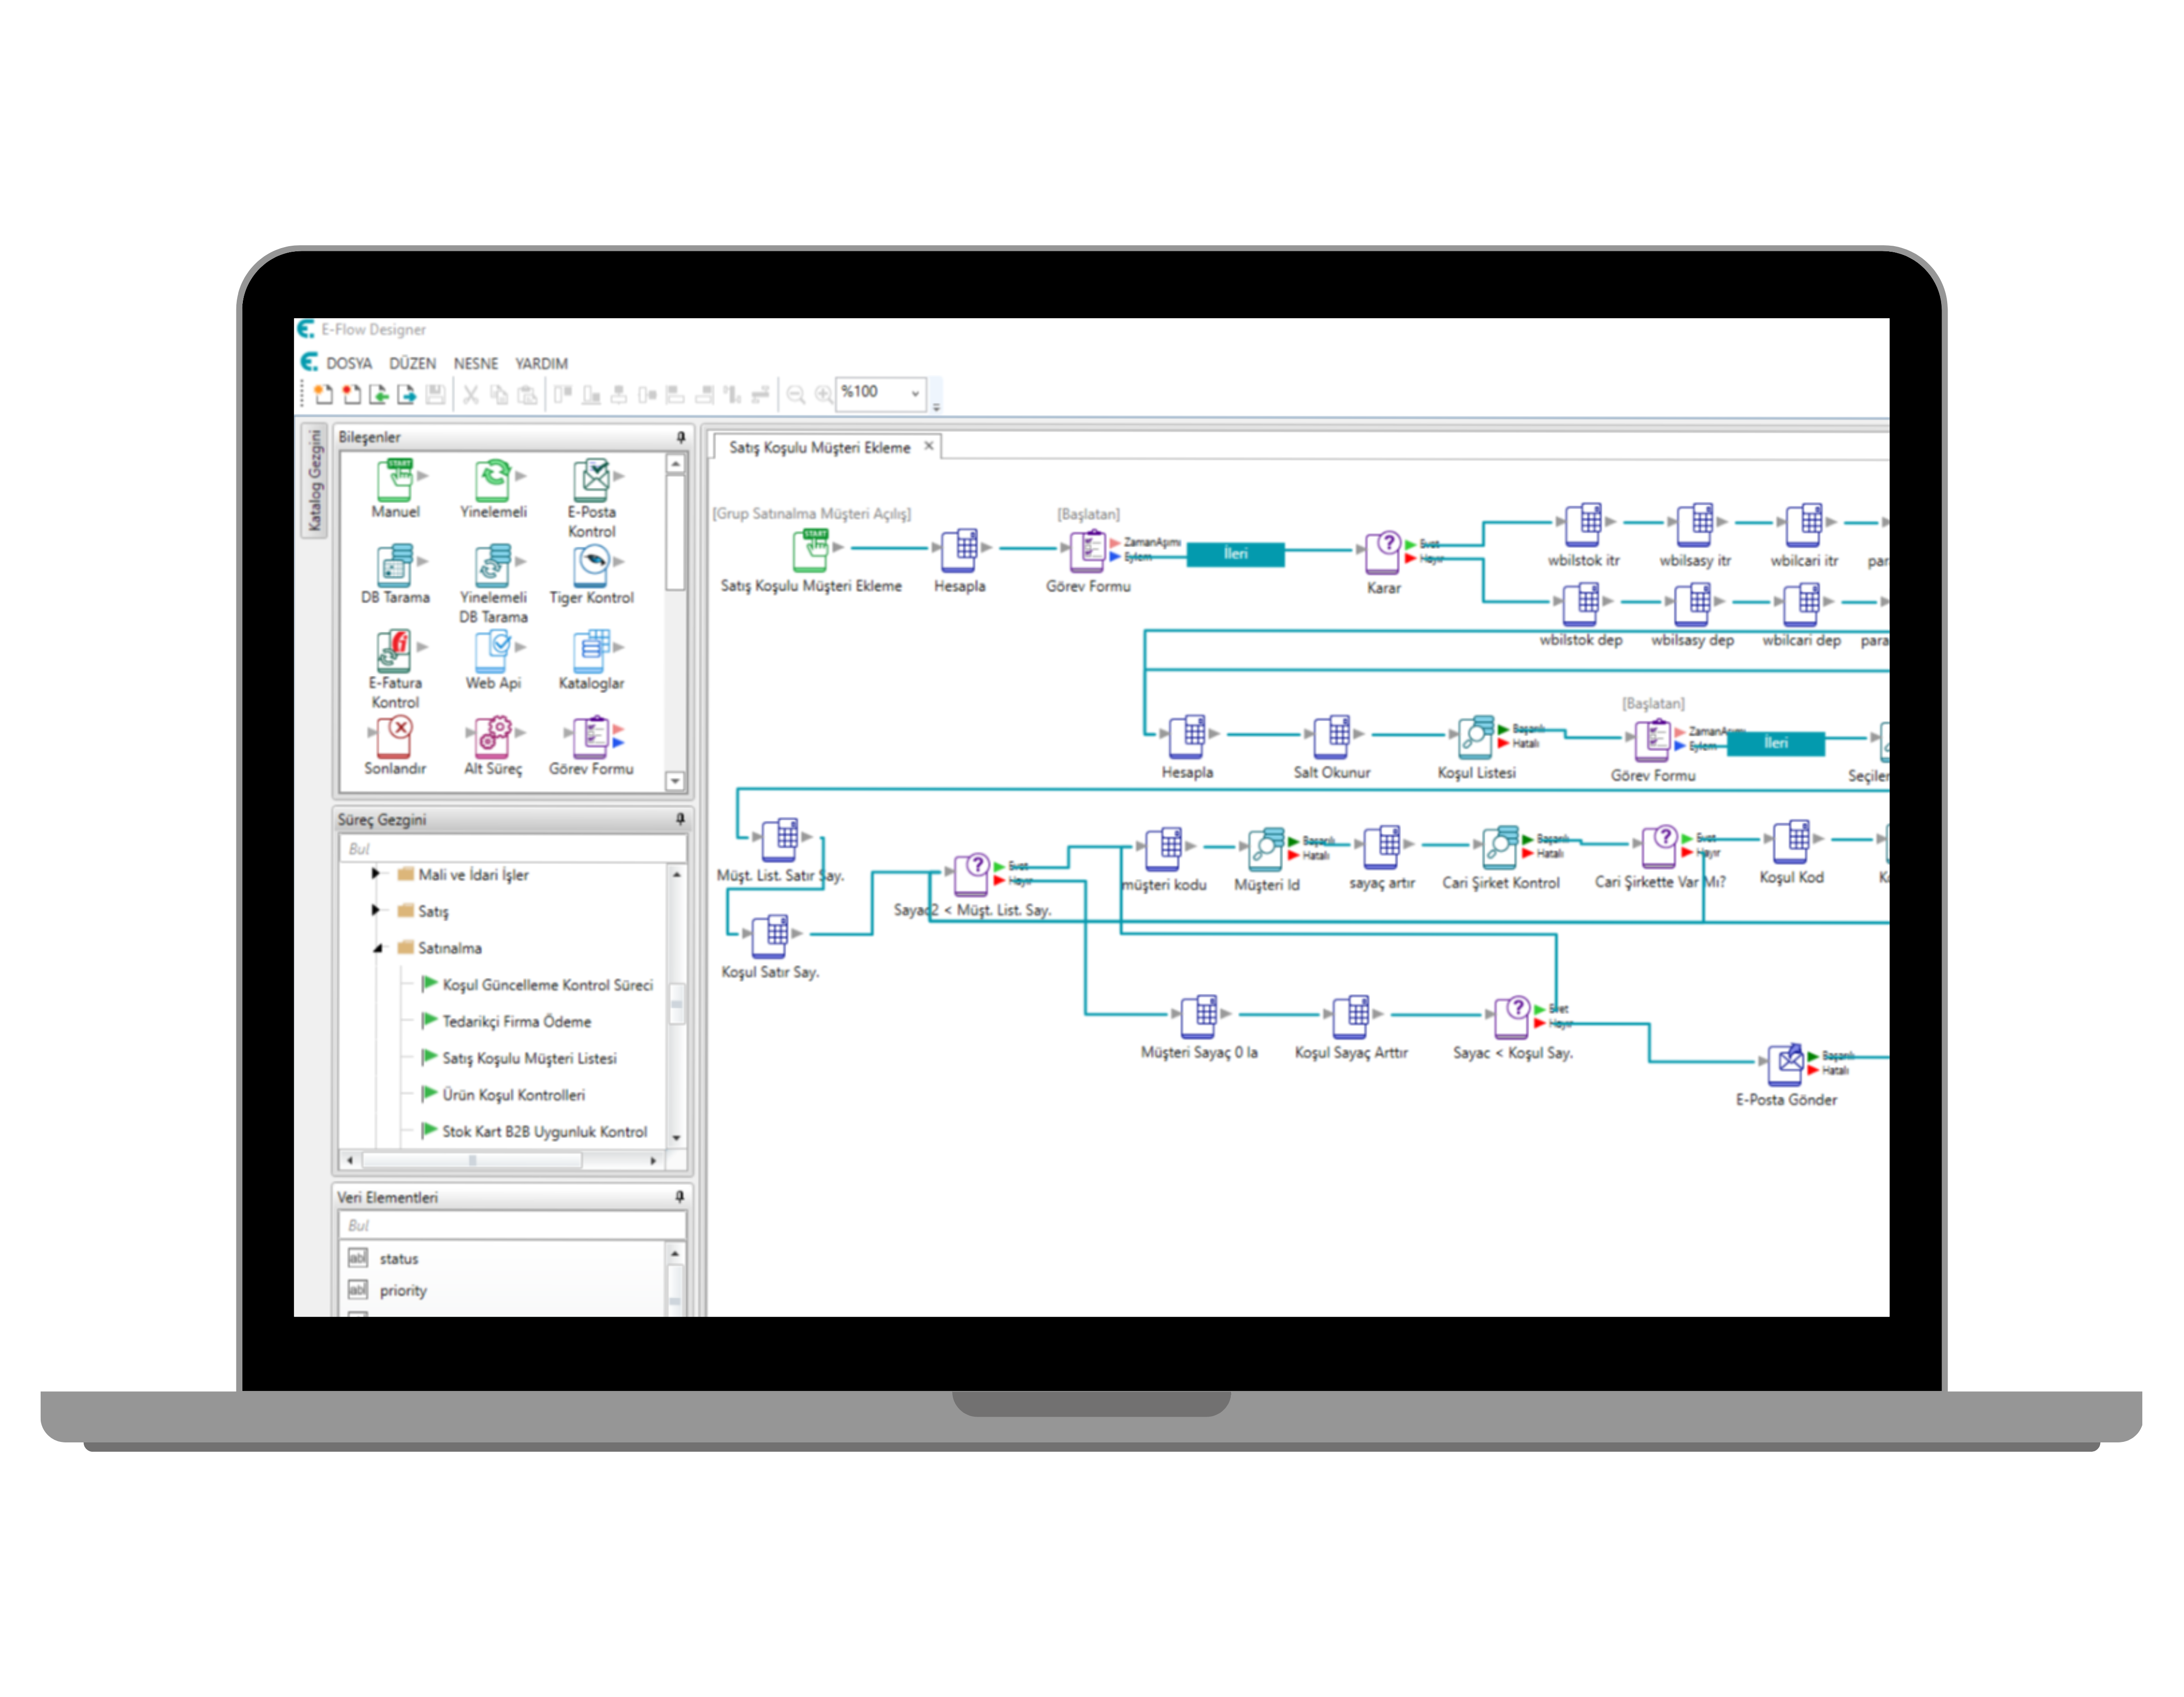Select the Manuel start component

click(x=394, y=480)
